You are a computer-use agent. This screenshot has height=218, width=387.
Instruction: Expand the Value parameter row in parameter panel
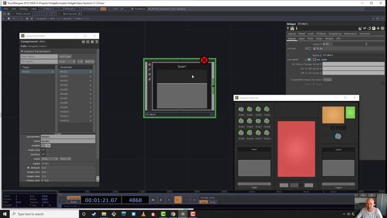288,44
